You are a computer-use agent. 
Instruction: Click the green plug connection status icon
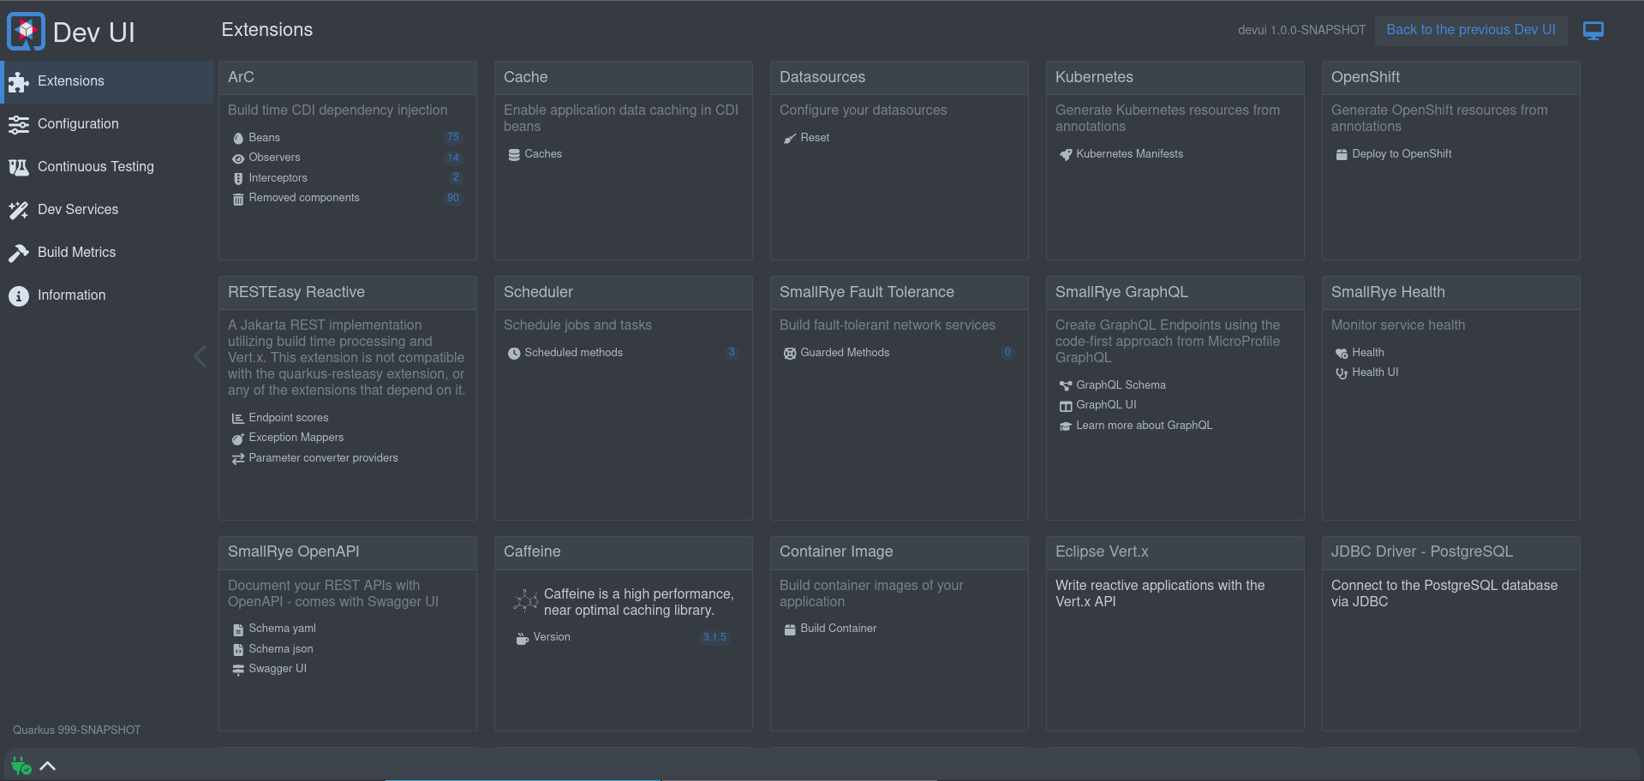click(x=21, y=766)
